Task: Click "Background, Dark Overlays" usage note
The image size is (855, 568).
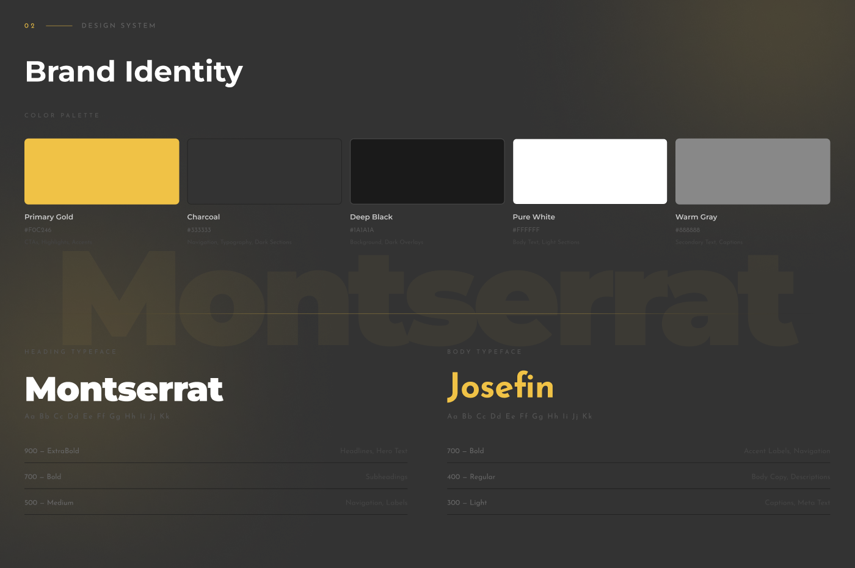Action: pos(387,242)
